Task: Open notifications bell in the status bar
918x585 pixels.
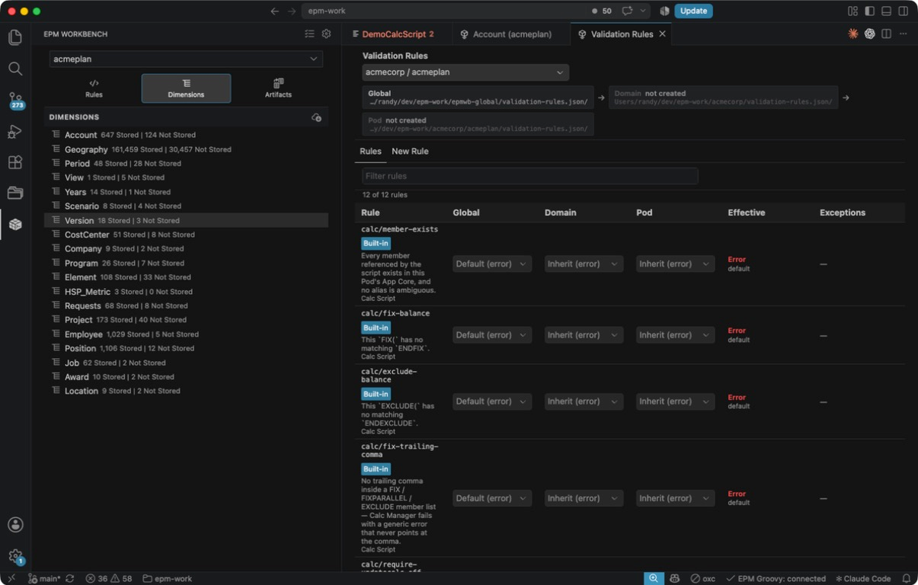Action: [907, 578]
